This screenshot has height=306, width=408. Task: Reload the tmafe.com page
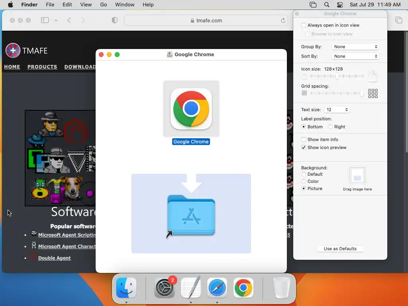click(283, 20)
